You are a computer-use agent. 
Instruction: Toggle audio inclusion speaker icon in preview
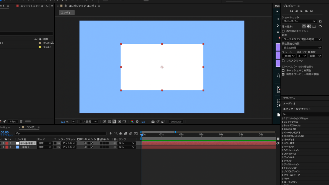[309, 26]
